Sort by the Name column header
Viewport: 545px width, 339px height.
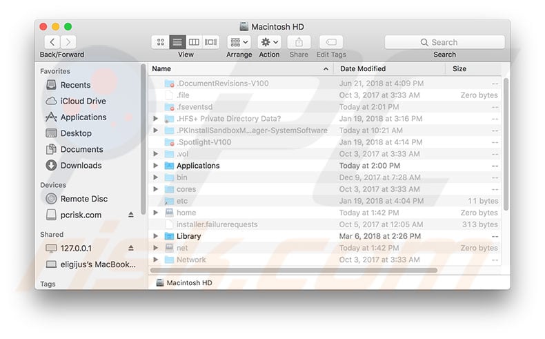pyautogui.click(x=241, y=69)
